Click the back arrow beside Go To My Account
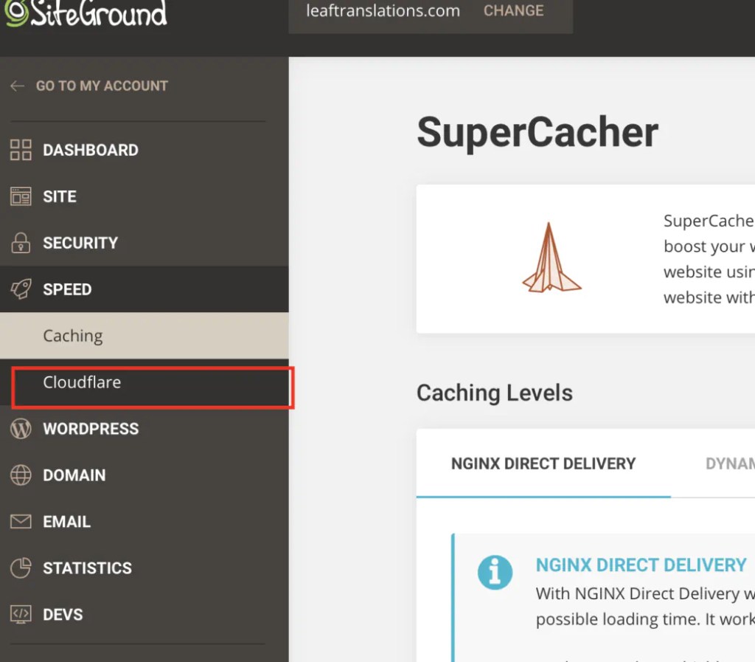Image resolution: width=755 pixels, height=662 pixels. (18, 86)
